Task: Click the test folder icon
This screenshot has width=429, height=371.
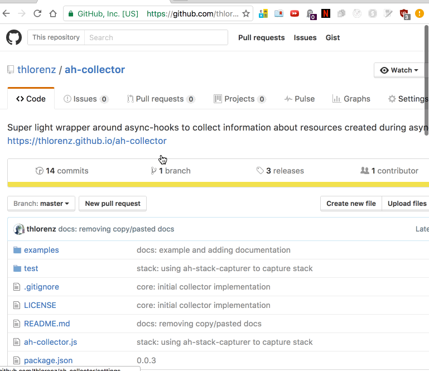Action: click(17, 268)
